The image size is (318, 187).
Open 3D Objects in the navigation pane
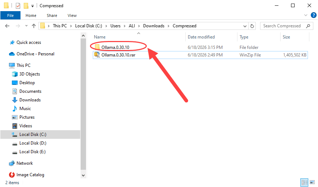(29, 74)
